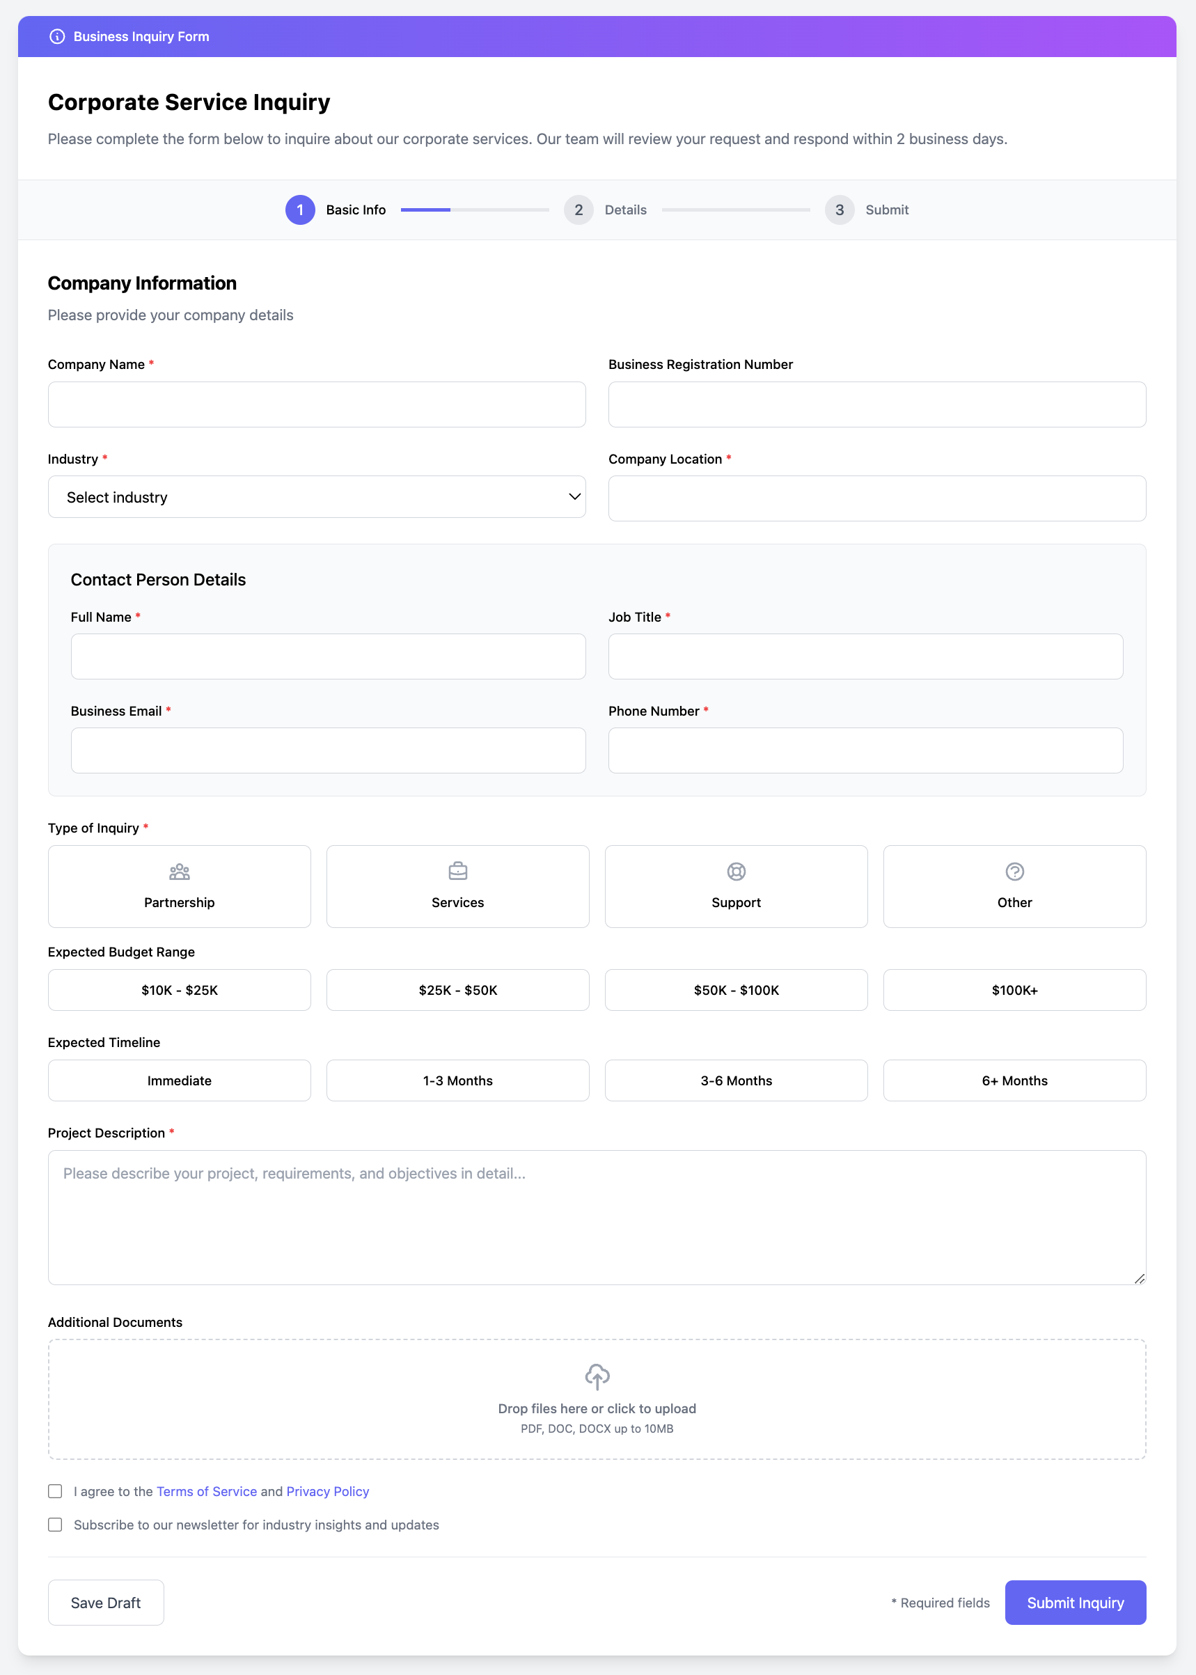Click the Other question mark icon
Image resolution: width=1196 pixels, height=1675 pixels.
[1014, 872]
